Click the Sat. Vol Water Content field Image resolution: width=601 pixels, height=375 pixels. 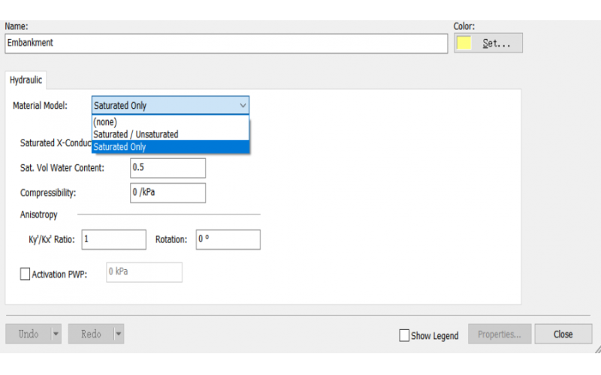(x=167, y=167)
